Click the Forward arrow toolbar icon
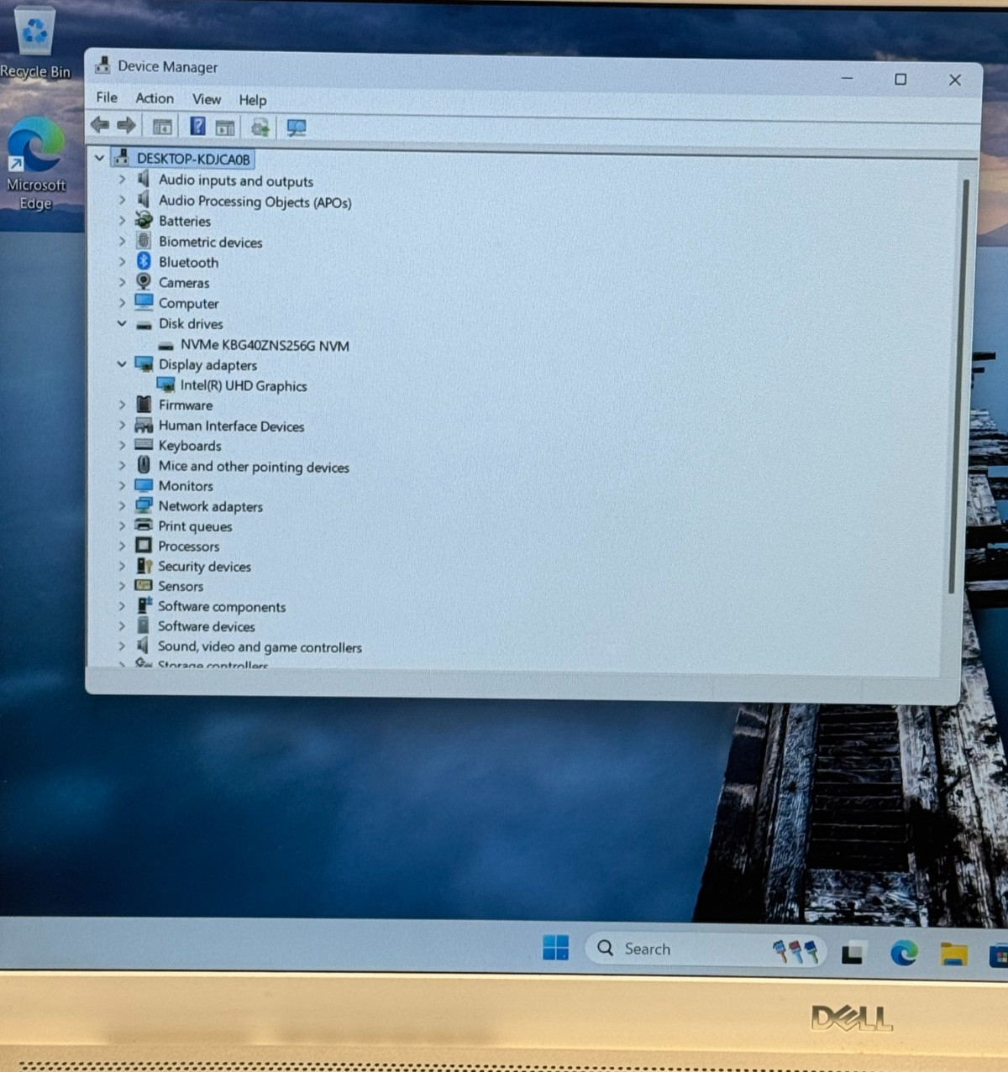1008x1072 pixels. [x=127, y=125]
